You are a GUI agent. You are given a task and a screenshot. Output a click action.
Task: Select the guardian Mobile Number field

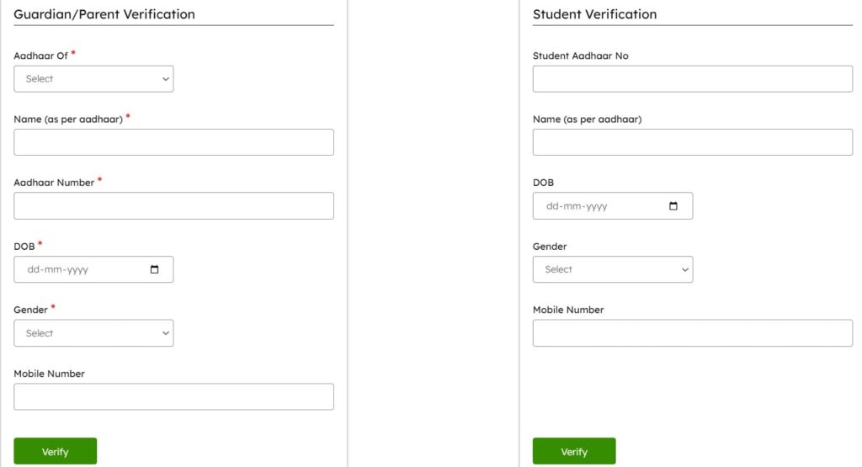tap(173, 397)
